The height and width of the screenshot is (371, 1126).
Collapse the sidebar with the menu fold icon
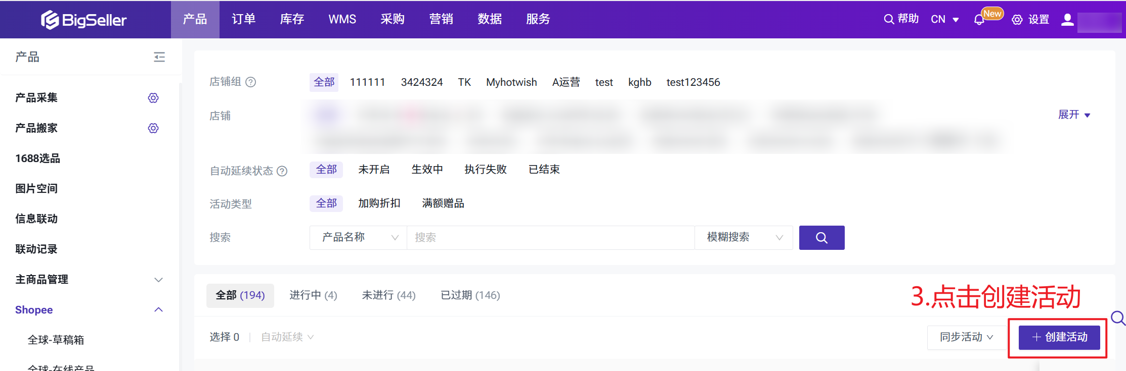tap(159, 57)
